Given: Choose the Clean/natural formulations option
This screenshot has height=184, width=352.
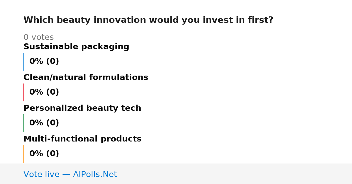Looking at the screenshot, I should tap(86, 78).
